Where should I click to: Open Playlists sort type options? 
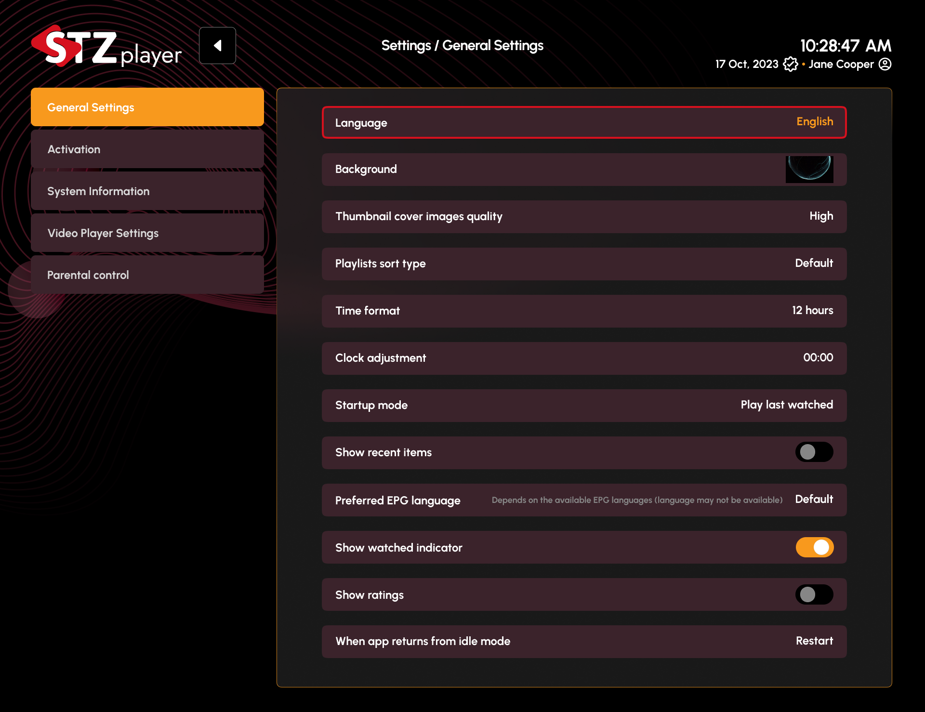click(x=584, y=264)
